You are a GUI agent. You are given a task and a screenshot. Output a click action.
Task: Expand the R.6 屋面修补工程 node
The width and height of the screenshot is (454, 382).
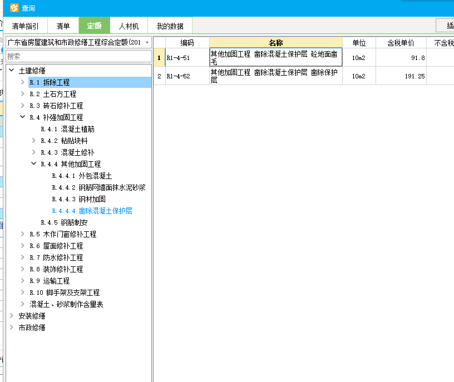tap(23, 246)
